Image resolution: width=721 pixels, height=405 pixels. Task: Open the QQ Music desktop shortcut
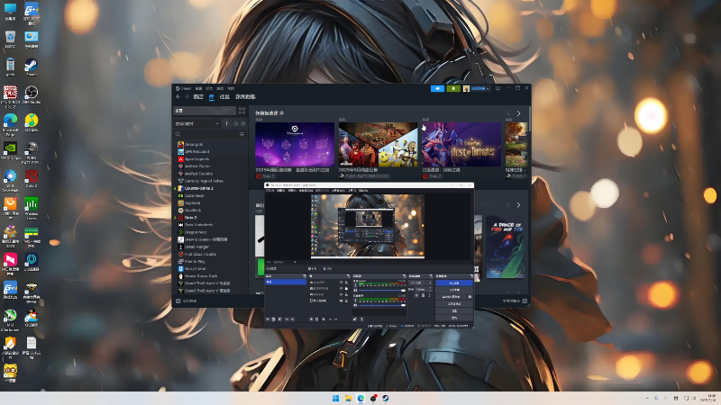32,122
